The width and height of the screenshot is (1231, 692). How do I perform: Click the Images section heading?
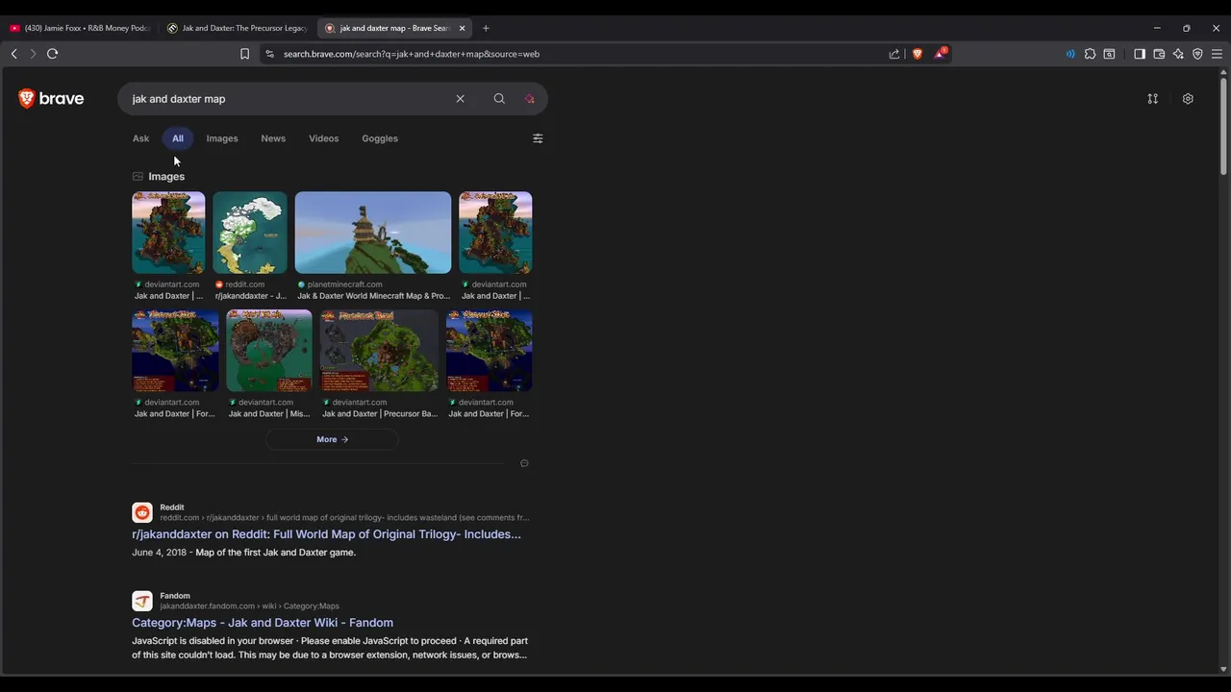point(166,177)
